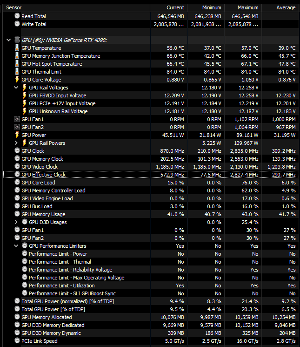Click the Maximum column header
The image size is (300, 347).
click(243, 7)
